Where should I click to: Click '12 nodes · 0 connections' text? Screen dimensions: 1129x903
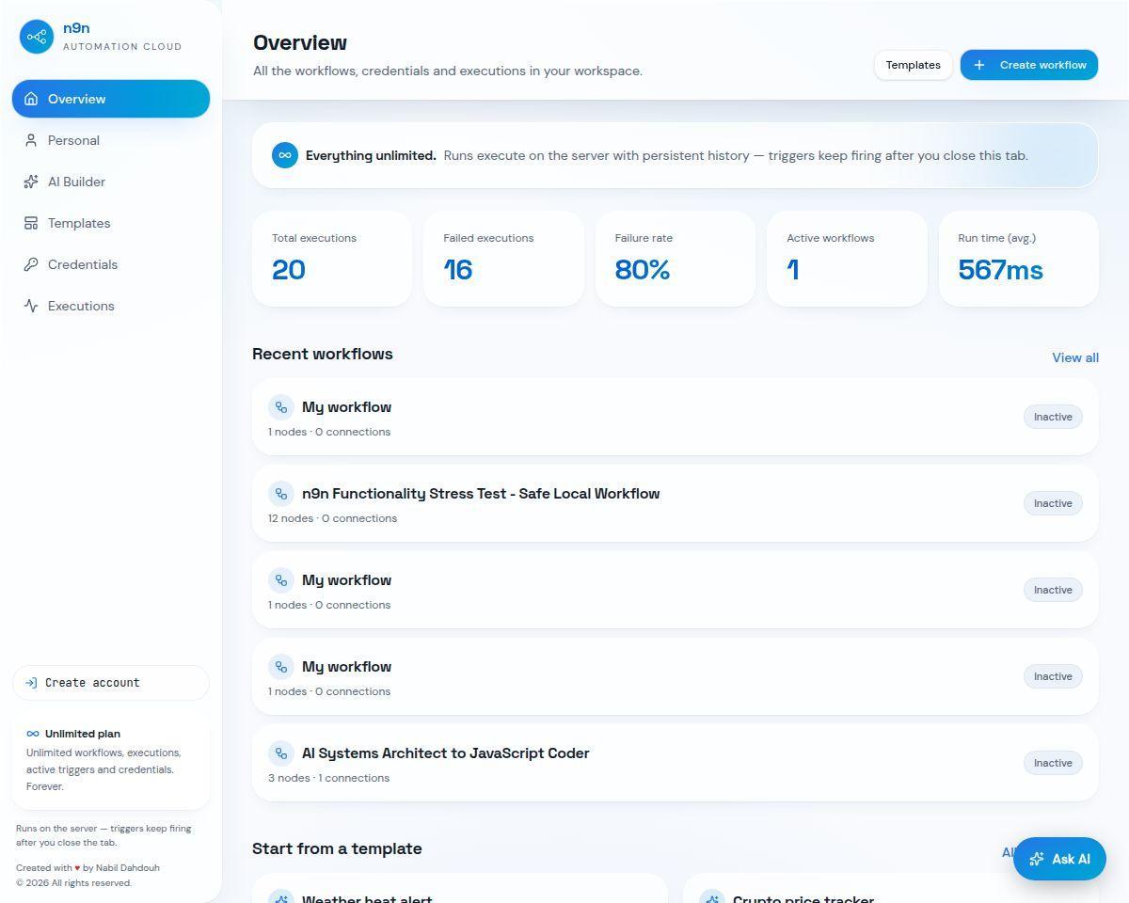tap(332, 518)
